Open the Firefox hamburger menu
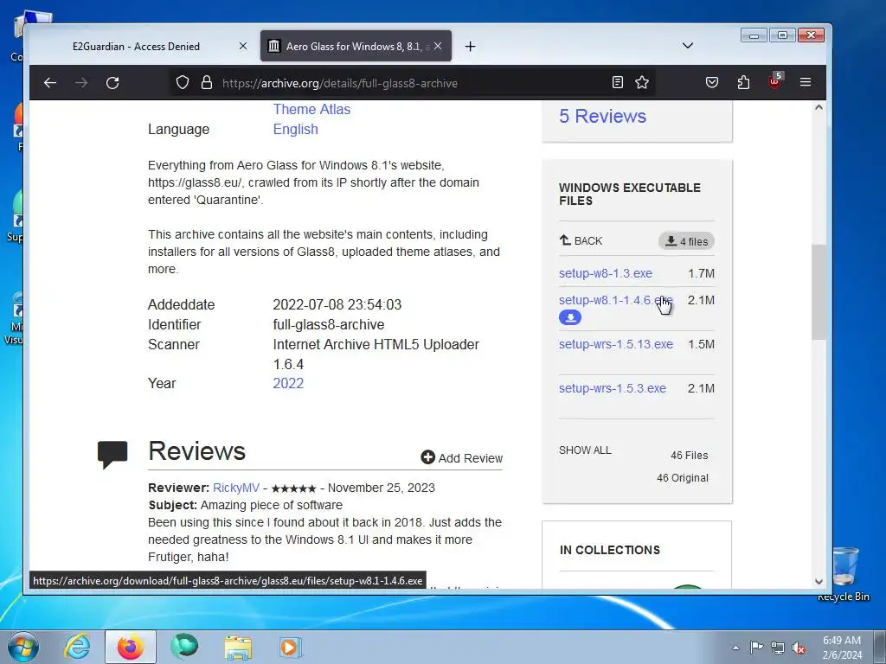This screenshot has height=664, width=886. click(806, 82)
